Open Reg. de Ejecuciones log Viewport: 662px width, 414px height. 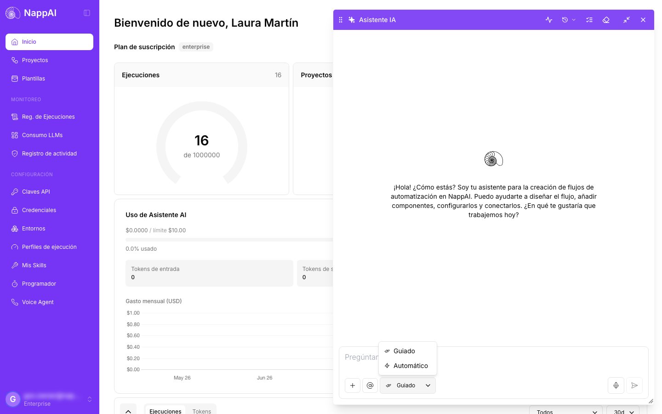tap(49, 117)
